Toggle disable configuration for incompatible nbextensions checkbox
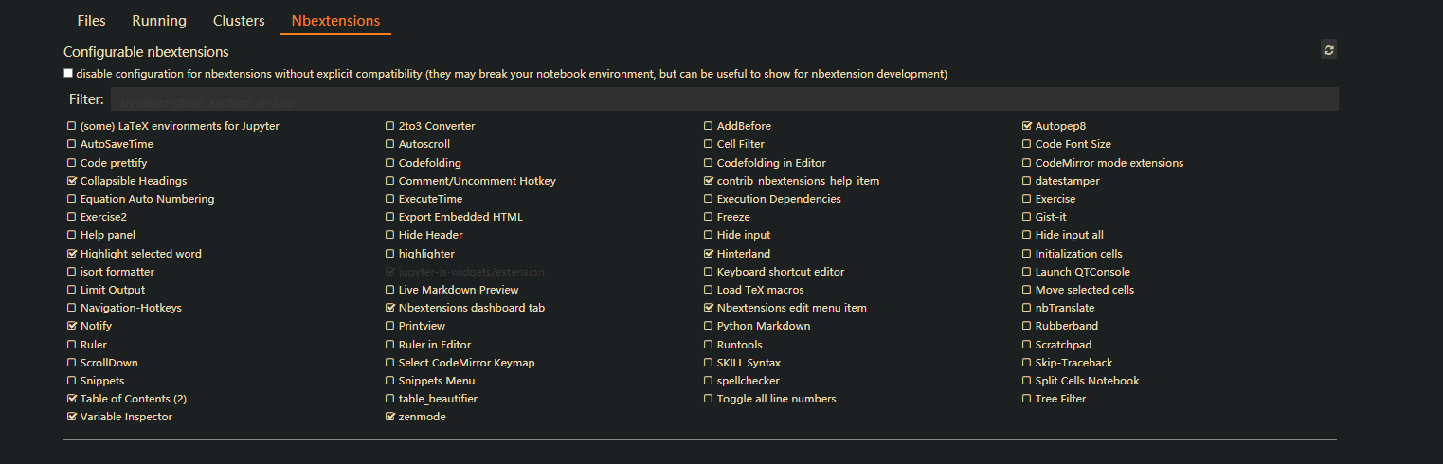 point(68,73)
